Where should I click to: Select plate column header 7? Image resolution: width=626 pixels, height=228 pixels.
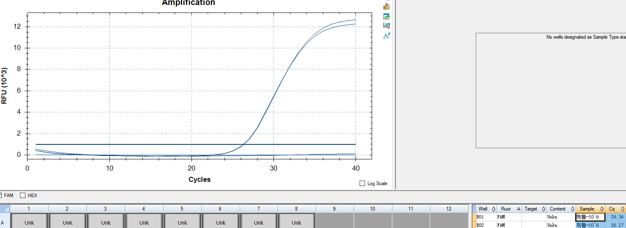point(258,208)
